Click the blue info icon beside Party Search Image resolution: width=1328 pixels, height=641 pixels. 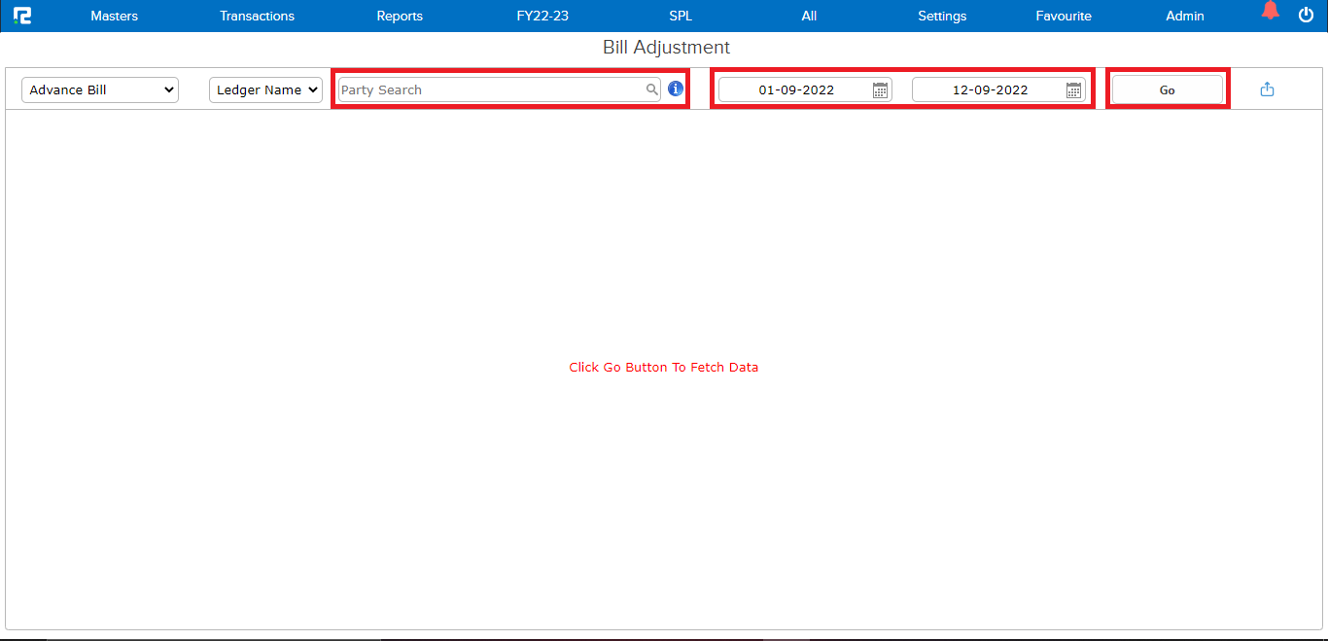coord(676,89)
